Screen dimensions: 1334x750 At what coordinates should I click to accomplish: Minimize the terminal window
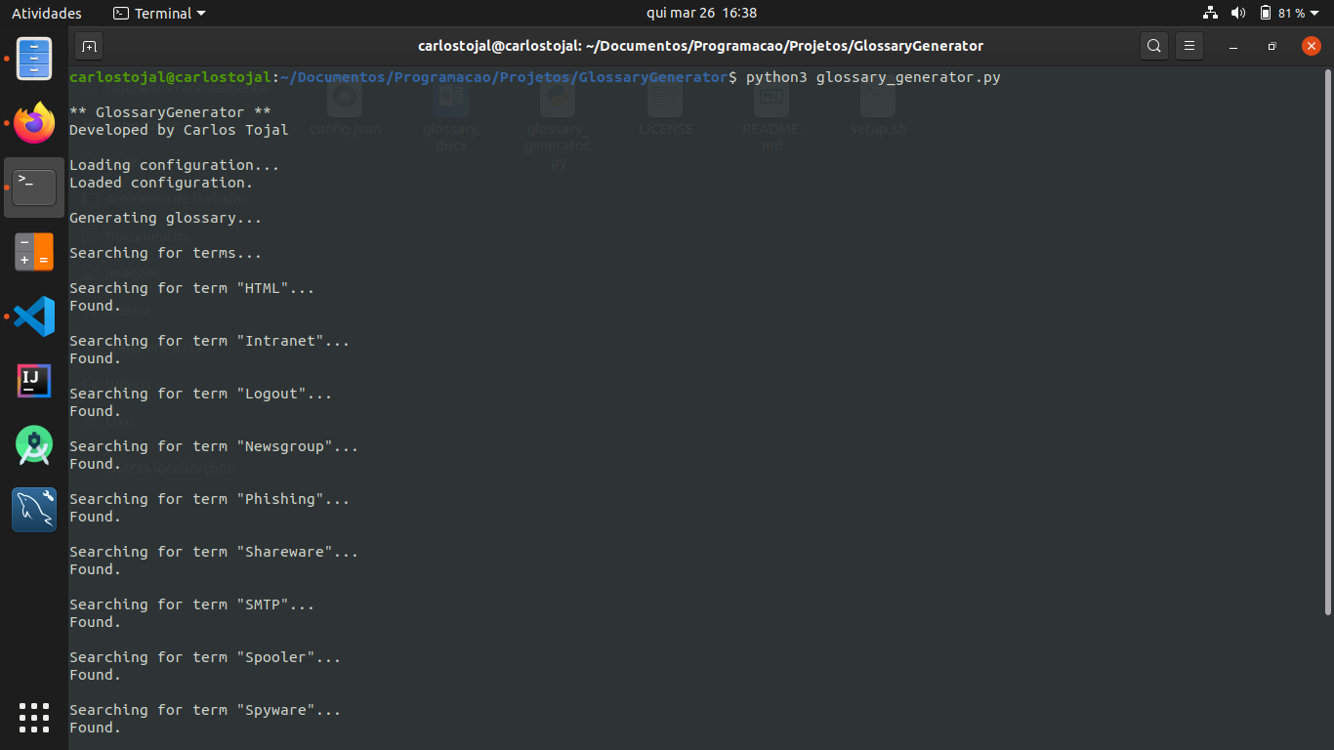click(x=1233, y=46)
